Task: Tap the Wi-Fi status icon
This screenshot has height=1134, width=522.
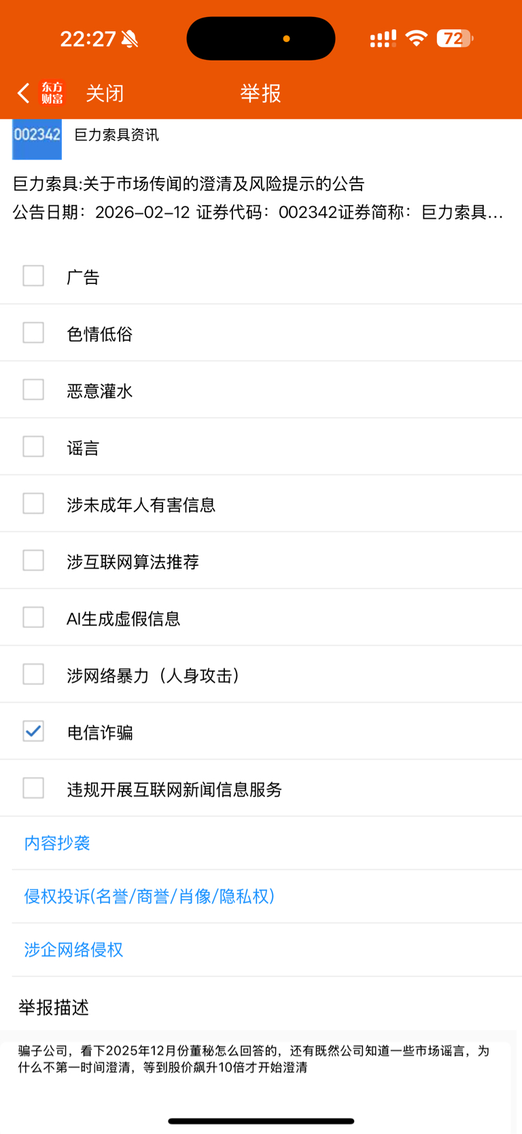Action: 416,38
